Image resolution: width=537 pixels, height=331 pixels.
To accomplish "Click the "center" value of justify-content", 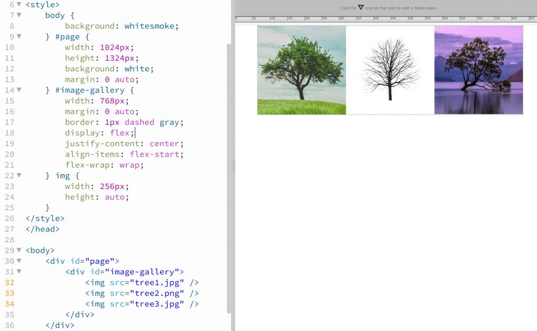I will pos(164,144).
